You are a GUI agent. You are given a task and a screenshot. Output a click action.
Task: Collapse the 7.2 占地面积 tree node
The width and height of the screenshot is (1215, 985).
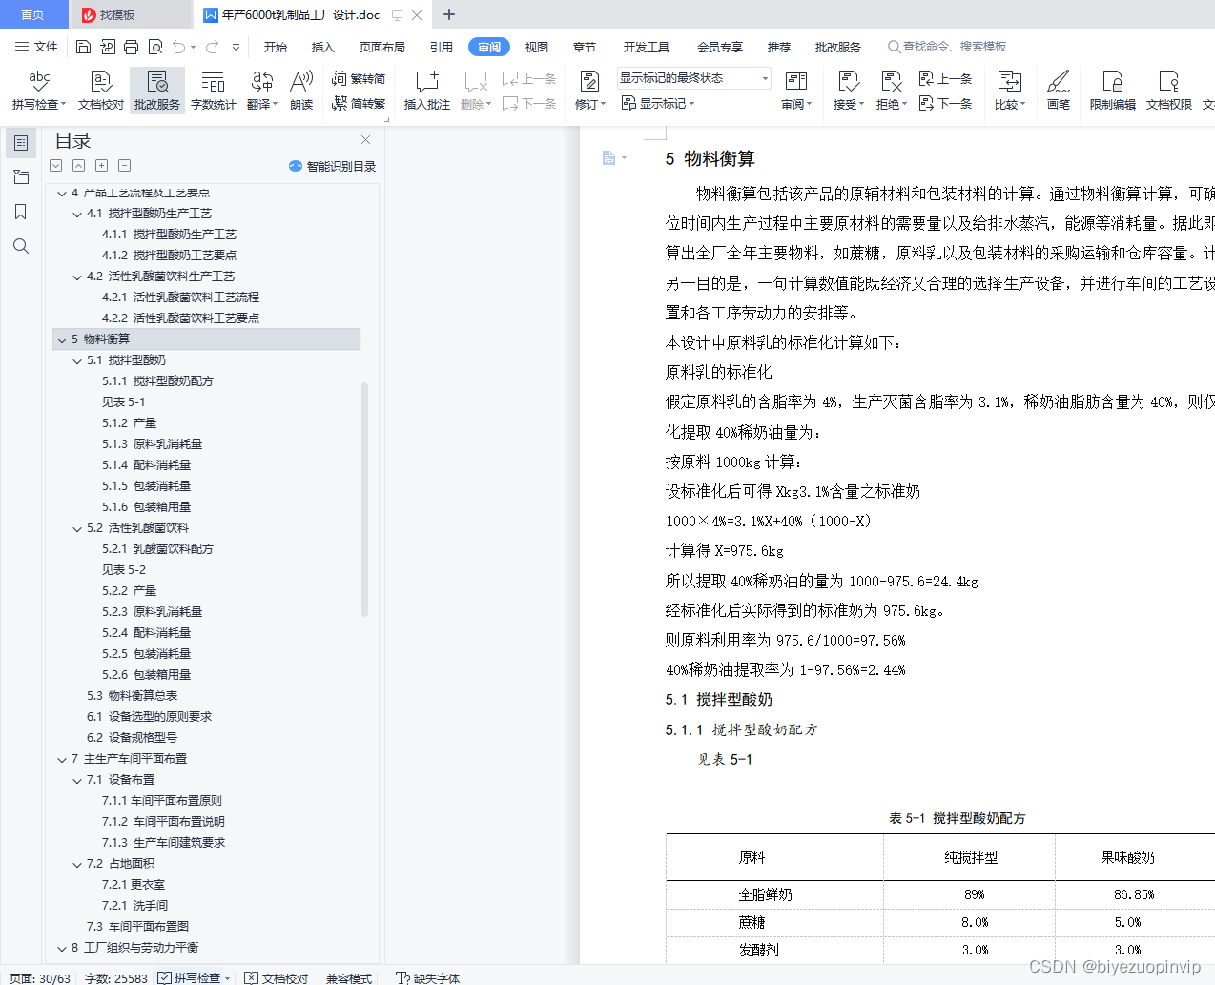[77, 864]
